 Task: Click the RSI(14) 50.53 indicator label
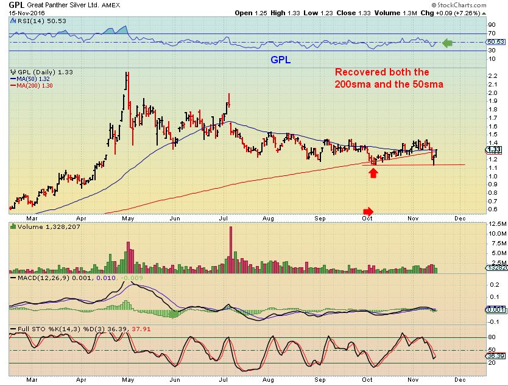click(x=41, y=21)
